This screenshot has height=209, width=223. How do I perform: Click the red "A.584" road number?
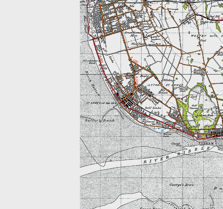click(x=101, y=59)
